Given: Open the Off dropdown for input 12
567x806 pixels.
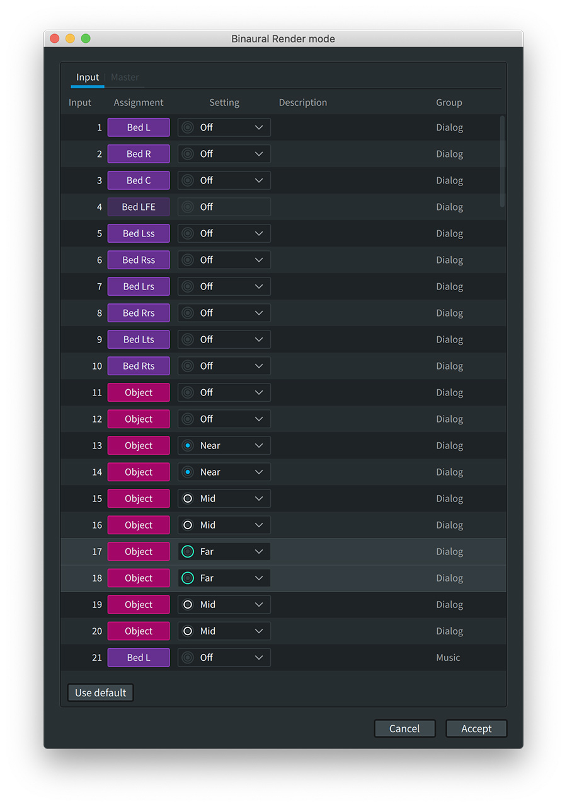Looking at the screenshot, I should (258, 419).
